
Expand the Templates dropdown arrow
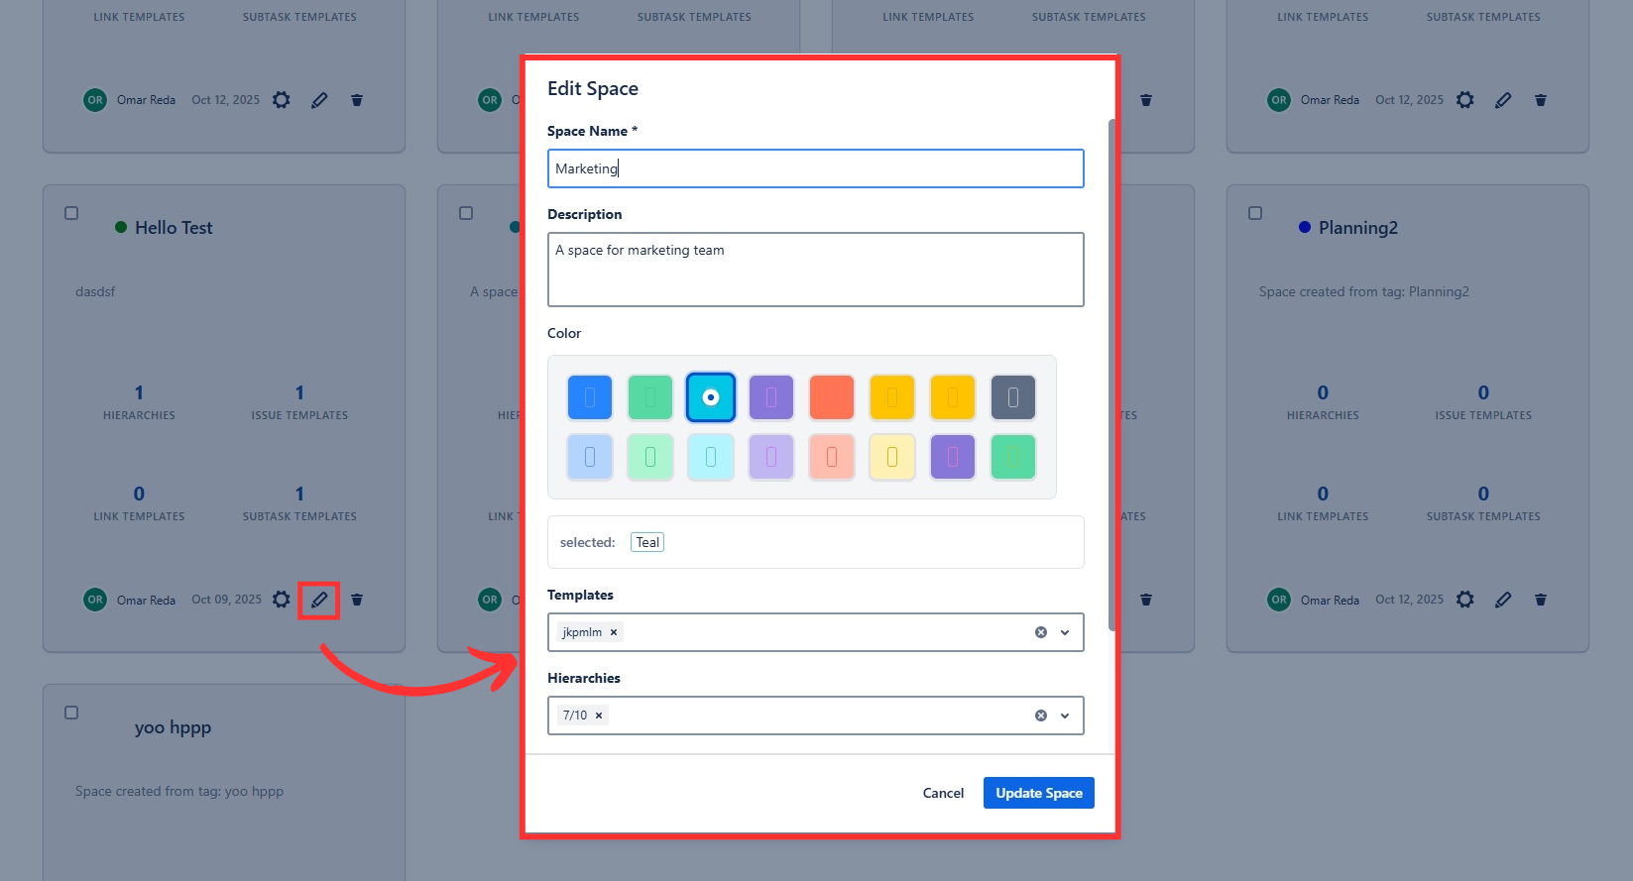pyautogui.click(x=1065, y=632)
